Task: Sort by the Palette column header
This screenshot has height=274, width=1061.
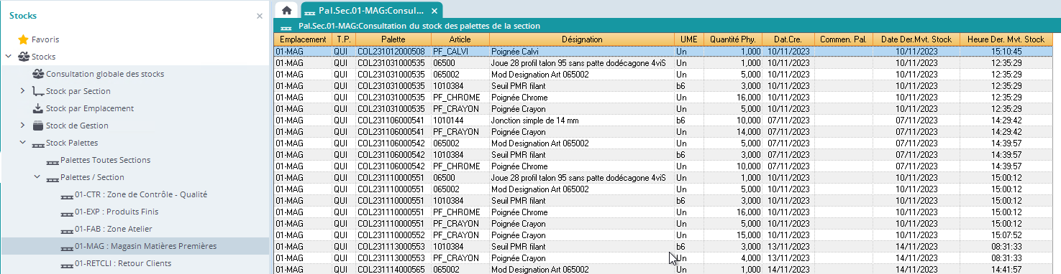Action: click(393, 39)
